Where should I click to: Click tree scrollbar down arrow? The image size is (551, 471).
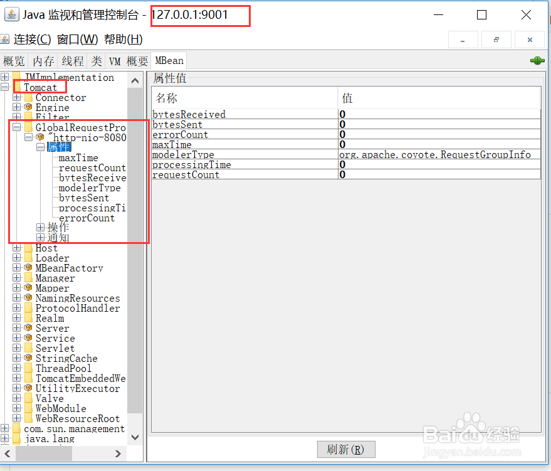[135, 437]
